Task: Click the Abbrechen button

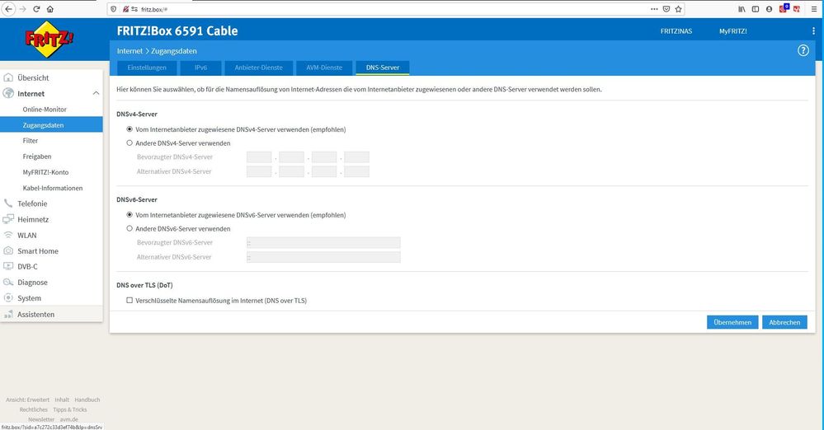Action: 784,322
